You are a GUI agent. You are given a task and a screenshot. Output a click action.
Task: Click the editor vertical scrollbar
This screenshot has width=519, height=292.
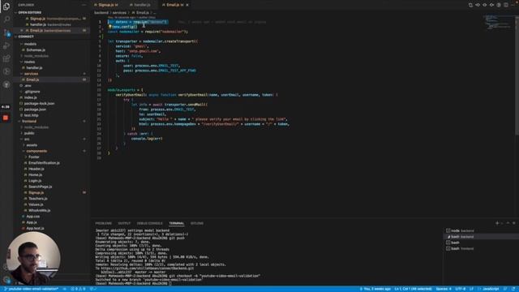(517, 75)
